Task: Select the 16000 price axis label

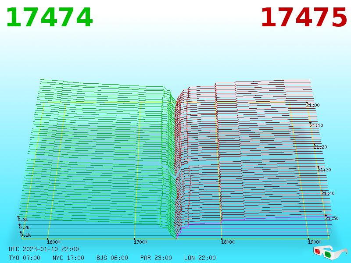Action: [x=54, y=242]
